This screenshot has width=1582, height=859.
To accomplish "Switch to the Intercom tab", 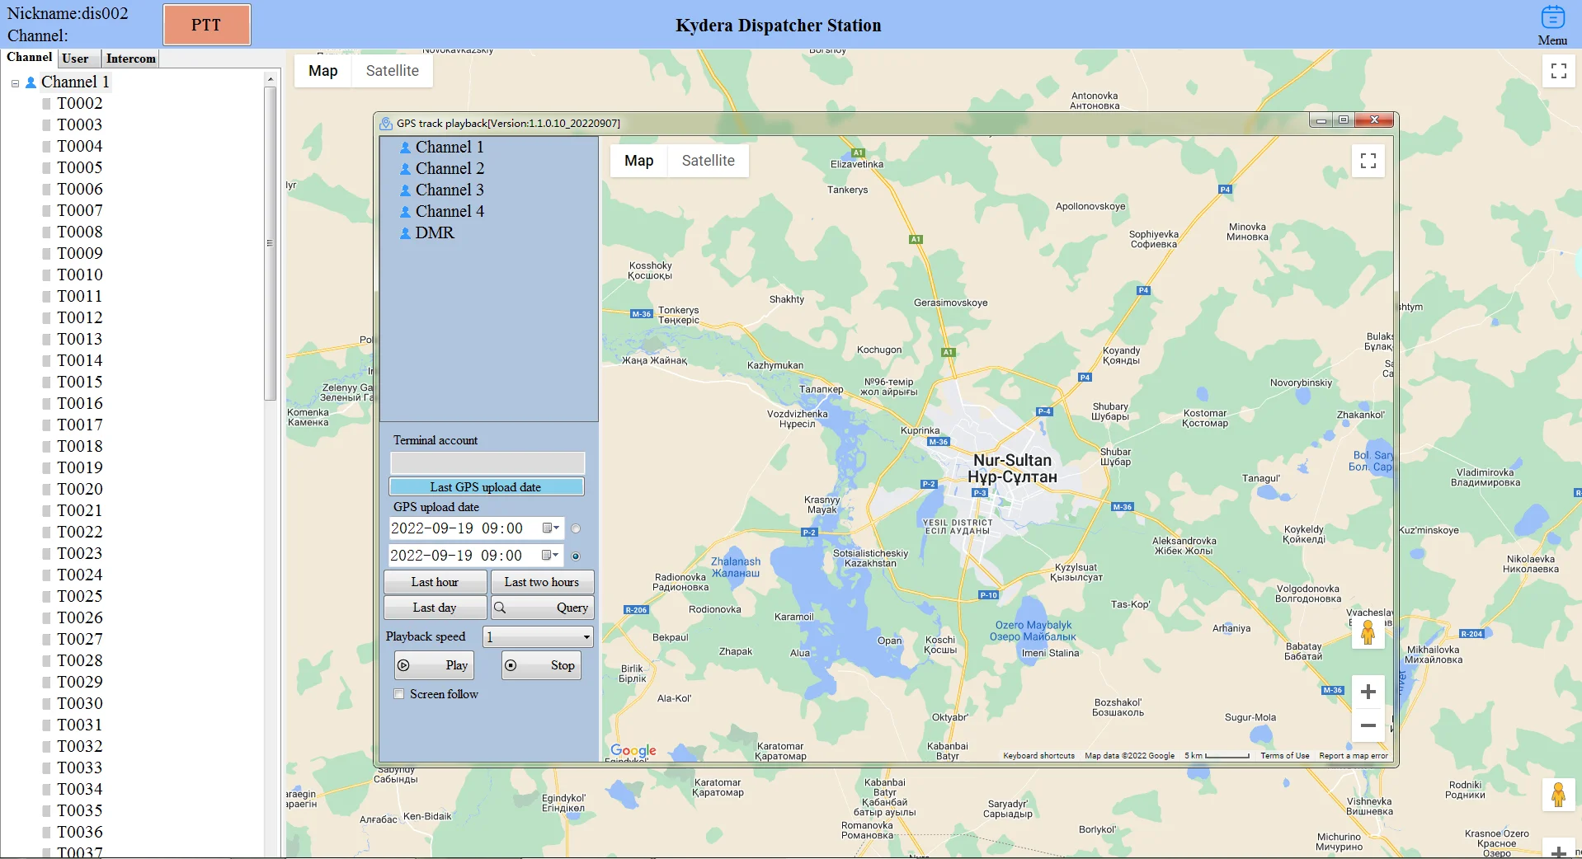I will (130, 59).
